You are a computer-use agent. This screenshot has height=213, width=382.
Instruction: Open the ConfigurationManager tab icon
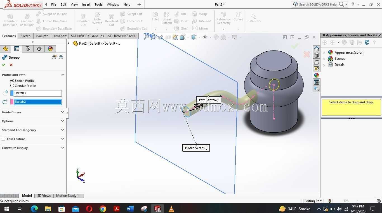coord(28,49)
